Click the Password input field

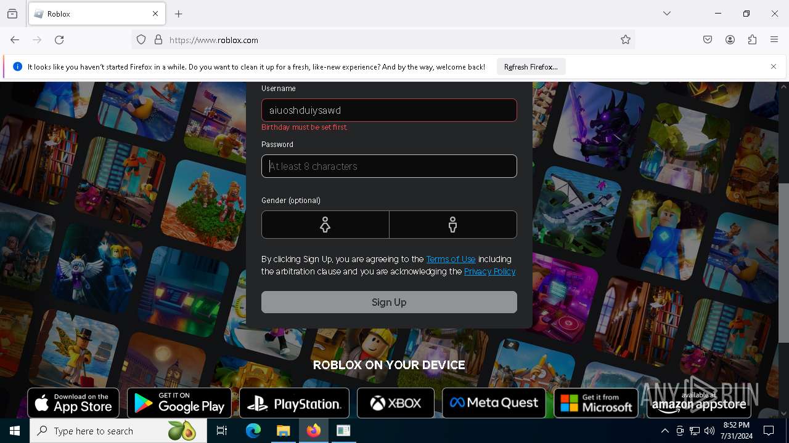click(x=389, y=166)
